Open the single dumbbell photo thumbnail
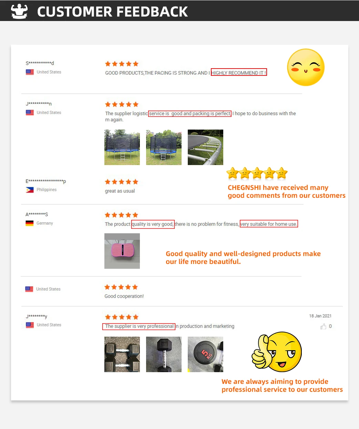 (164, 354)
